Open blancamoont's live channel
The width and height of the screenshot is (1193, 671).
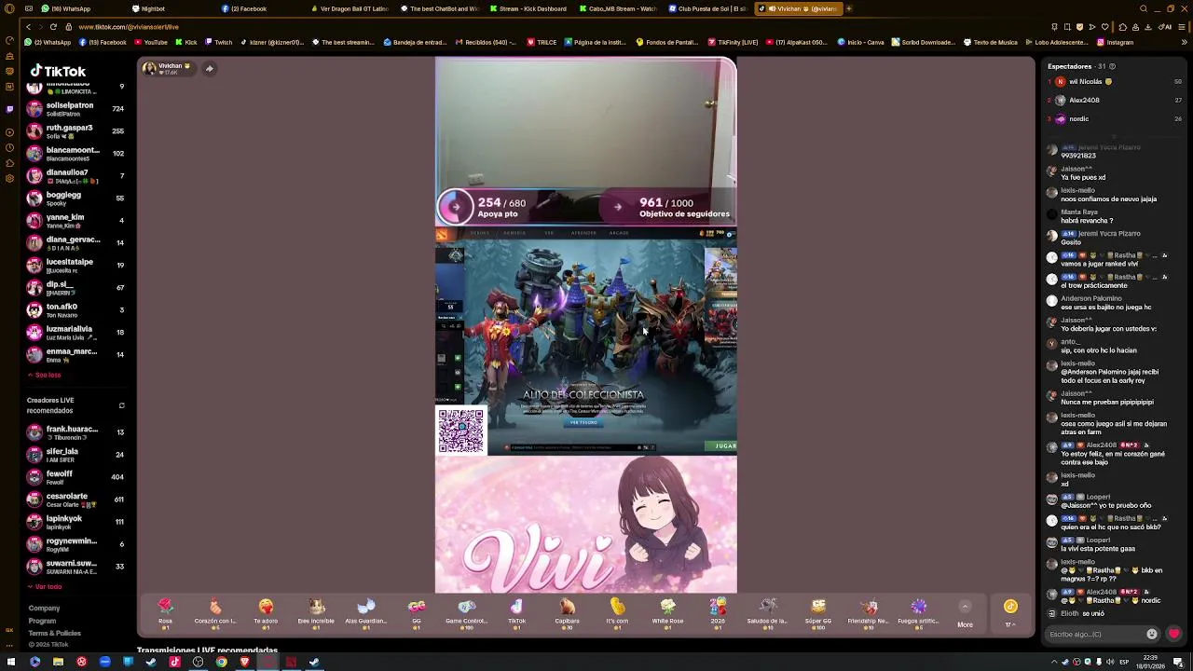coord(76,154)
